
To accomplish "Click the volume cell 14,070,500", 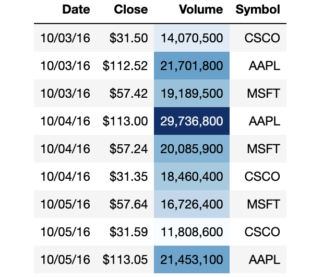I will coord(192,38).
